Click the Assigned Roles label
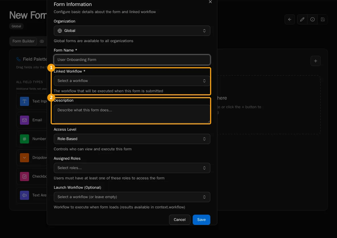 67,159
